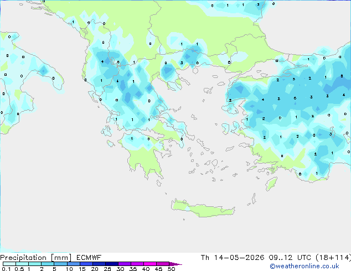The height and width of the screenshot is (271, 351).
Task: Click the "20" legend scale label
Action: coord(95,269)
